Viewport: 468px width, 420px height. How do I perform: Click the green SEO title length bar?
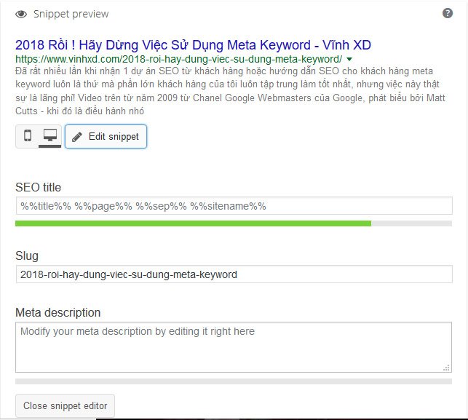click(193, 223)
